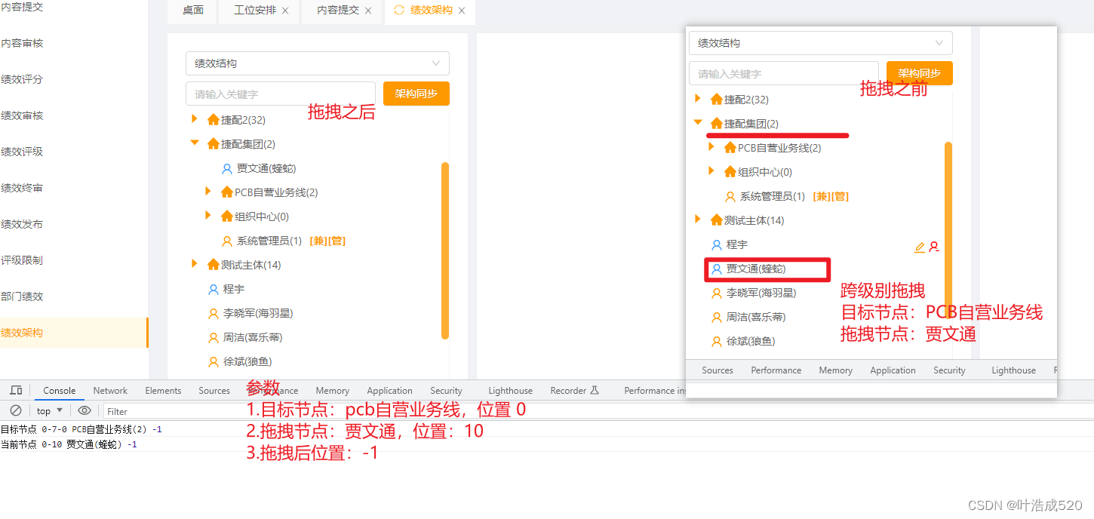Open the top frame selector dropdown in Console

pyautogui.click(x=48, y=410)
